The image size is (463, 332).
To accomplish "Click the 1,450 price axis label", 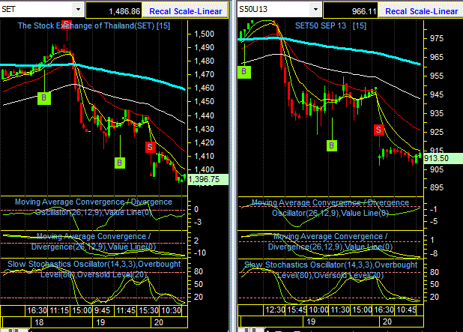I will tap(204, 101).
